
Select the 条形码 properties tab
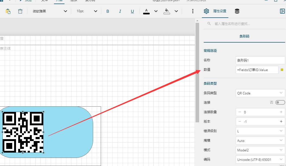(x=244, y=36)
